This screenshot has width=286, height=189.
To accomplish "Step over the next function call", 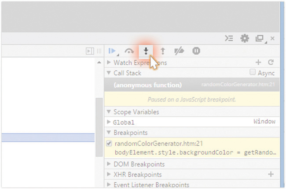I will coord(129,51).
